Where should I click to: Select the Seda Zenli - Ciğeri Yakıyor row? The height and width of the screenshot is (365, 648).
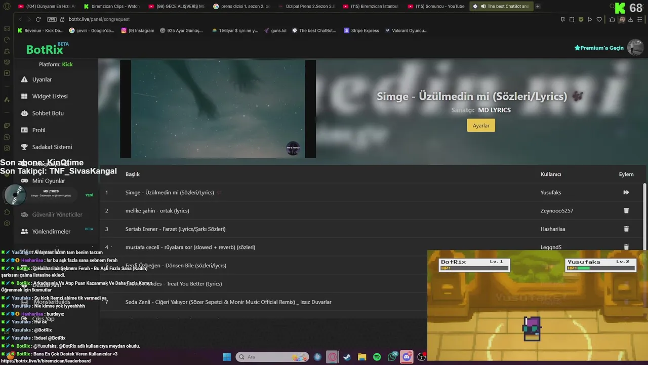point(372,302)
